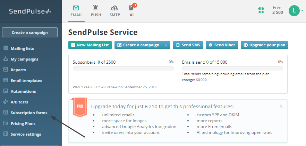306x146 pixels.
Task: Click the Service settings sidebar icon
Action: click(x=6, y=134)
